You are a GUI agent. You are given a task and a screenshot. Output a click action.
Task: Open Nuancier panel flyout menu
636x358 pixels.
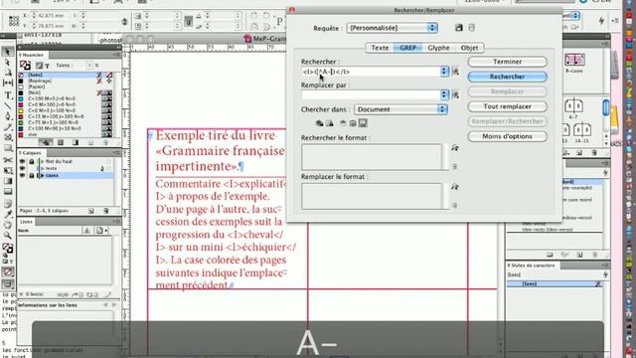116,55
